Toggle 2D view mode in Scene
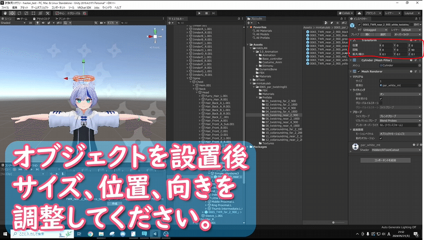 click(x=31, y=23)
